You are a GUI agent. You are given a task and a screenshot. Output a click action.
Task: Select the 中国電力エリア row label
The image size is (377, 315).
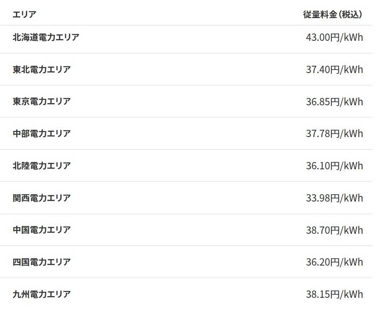pyautogui.click(x=42, y=230)
